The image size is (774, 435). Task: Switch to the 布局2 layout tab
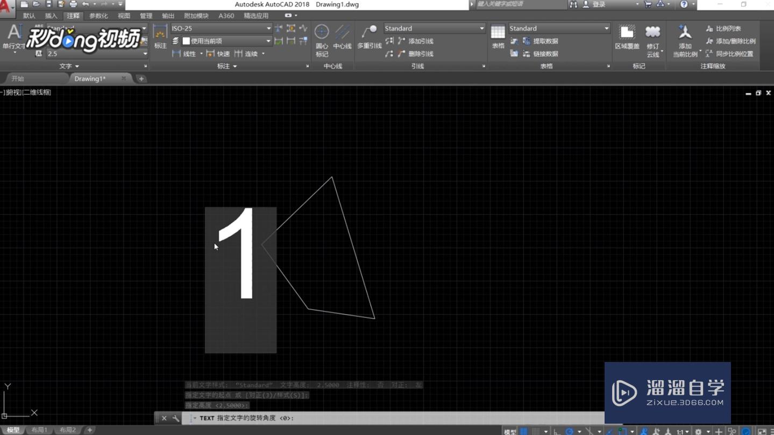[x=67, y=430]
